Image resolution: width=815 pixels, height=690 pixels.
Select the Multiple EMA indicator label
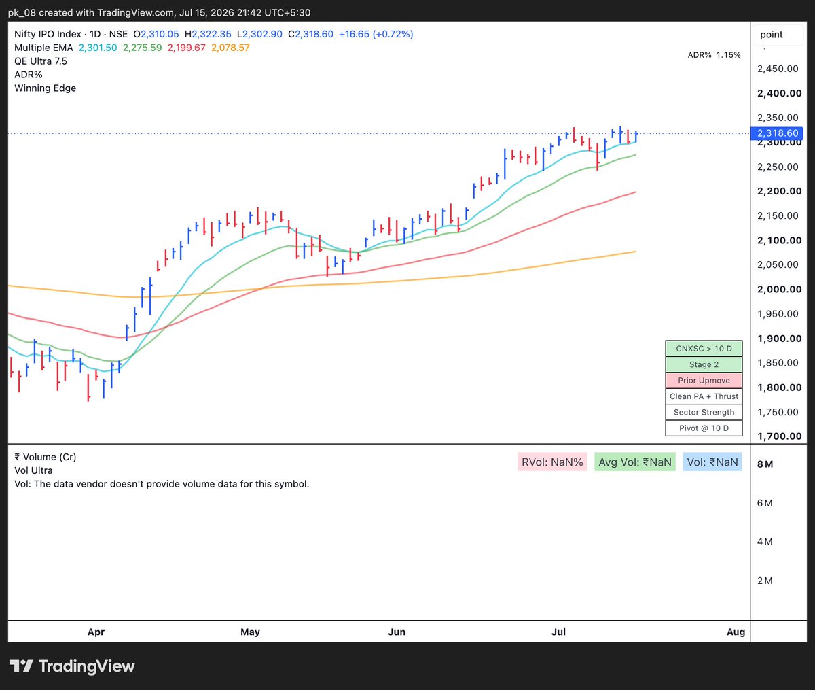[x=43, y=48]
